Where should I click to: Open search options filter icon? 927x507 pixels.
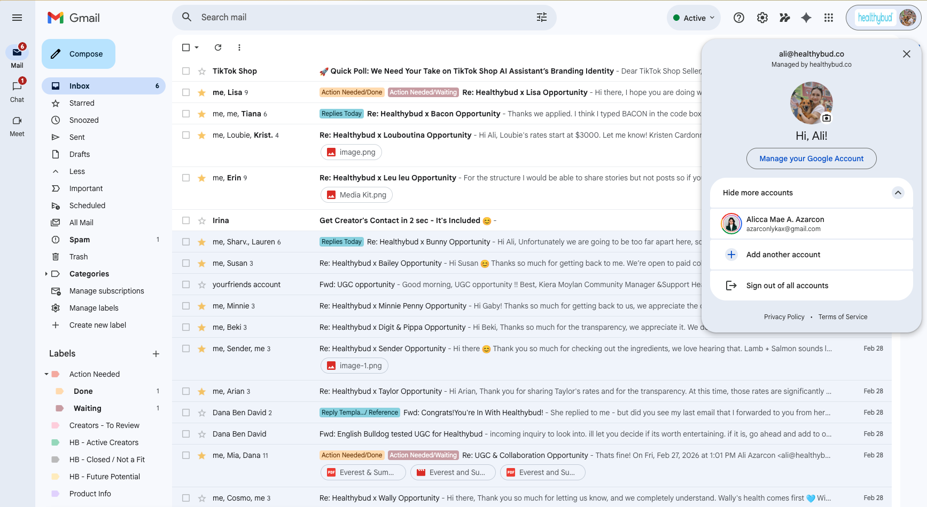pos(542,18)
